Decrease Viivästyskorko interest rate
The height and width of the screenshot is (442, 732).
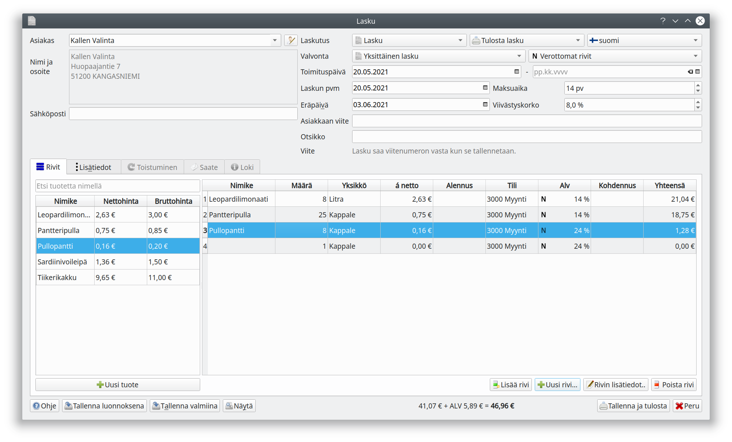(x=698, y=108)
